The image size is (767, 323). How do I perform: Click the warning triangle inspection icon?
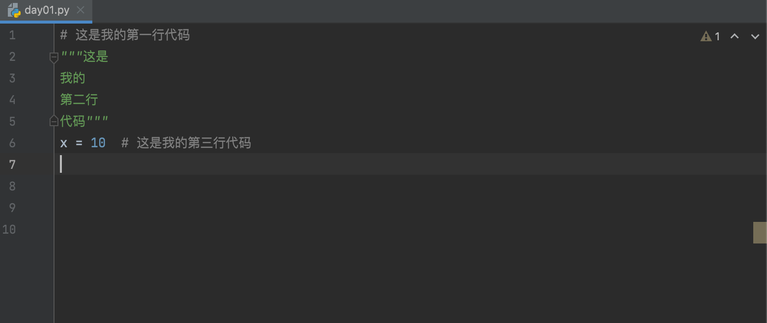pyautogui.click(x=706, y=36)
